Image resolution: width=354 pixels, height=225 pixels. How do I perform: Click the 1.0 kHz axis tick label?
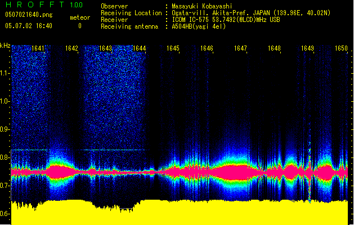coord(4,101)
